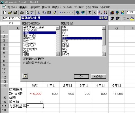
Task: Open the データ(D) menu
Action: 79,7
